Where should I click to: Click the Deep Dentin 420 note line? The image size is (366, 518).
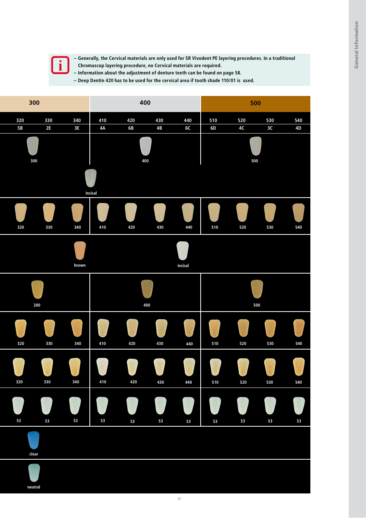pyautogui.click(x=164, y=81)
